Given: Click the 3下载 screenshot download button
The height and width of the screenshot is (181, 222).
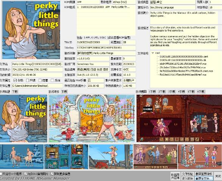Looking at the screenshot, I should (172, 92).
